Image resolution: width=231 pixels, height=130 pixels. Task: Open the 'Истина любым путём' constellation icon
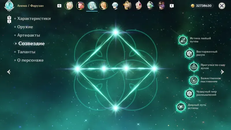pos(183,40)
